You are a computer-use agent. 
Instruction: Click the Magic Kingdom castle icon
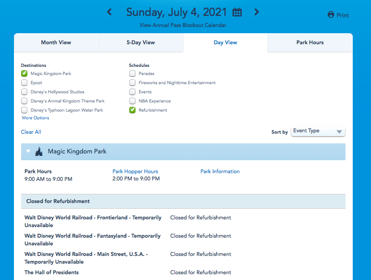tap(39, 152)
